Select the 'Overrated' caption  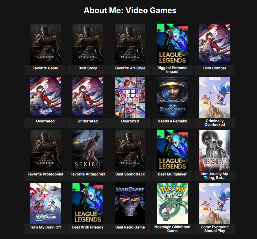coord(130,121)
